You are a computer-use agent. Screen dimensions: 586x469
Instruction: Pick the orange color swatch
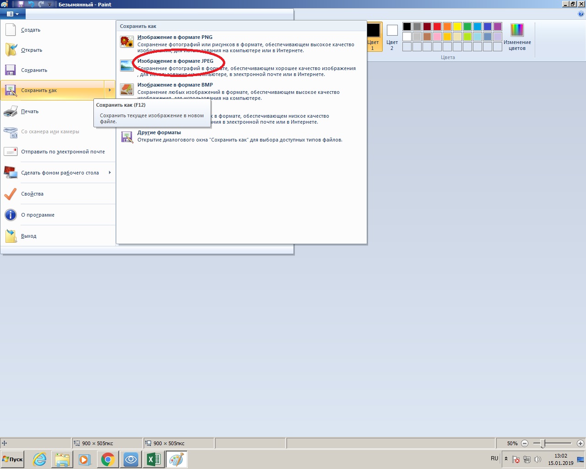click(447, 27)
